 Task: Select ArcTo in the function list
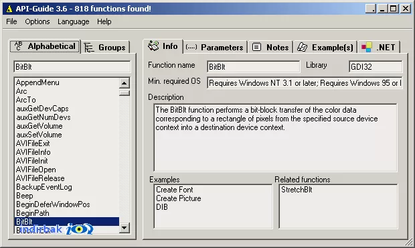pos(67,100)
